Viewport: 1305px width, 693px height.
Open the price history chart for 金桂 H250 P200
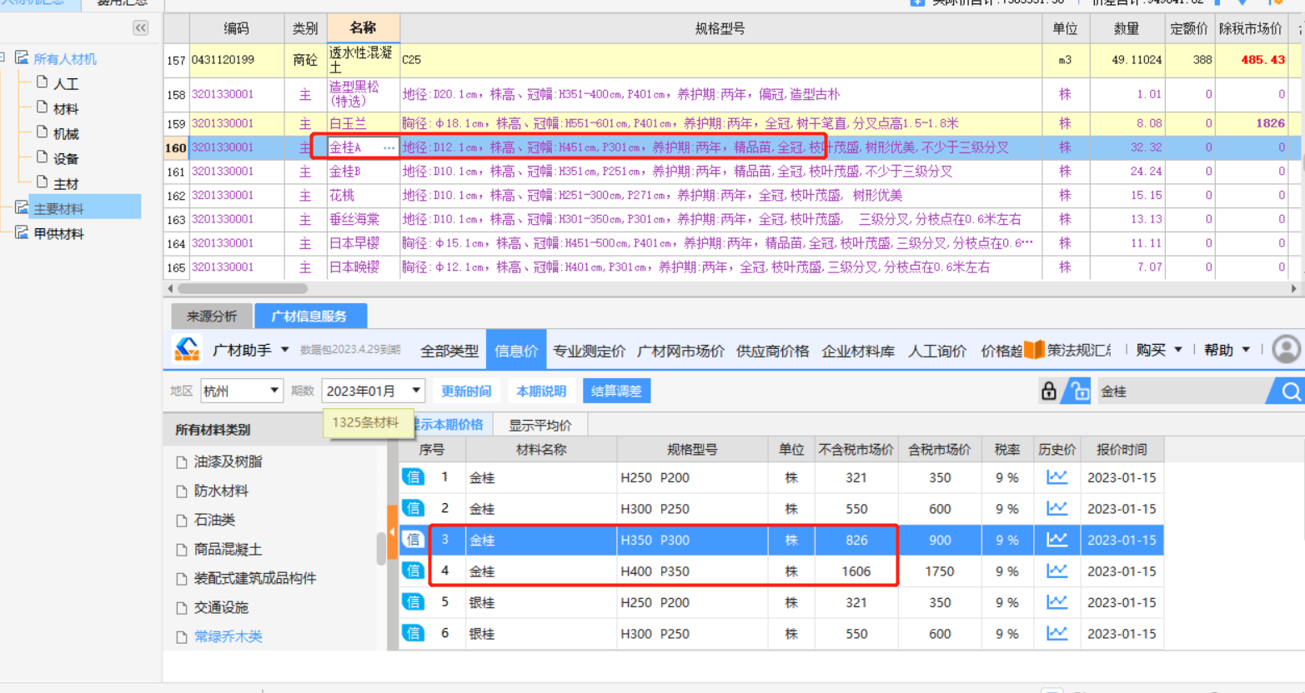click(x=1057, y=477)
